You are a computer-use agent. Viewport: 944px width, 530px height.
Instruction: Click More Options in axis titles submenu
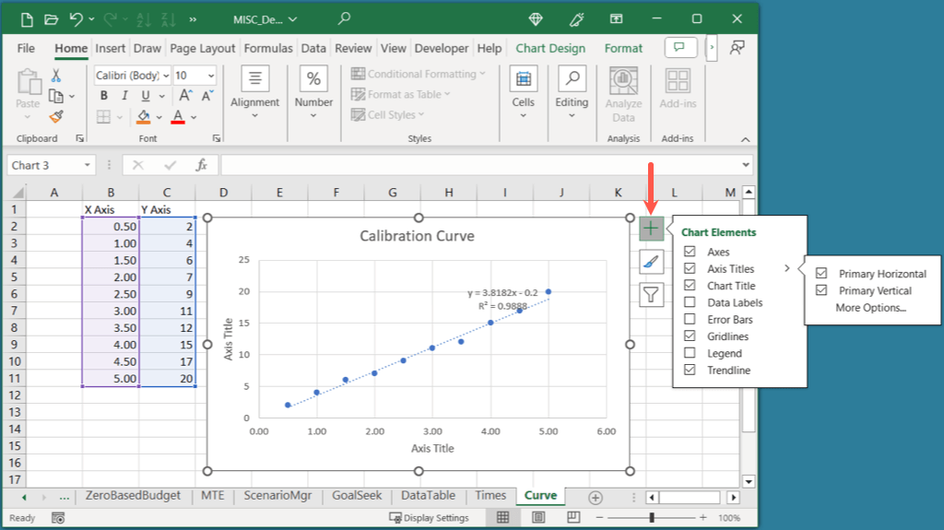click(870, 308)
